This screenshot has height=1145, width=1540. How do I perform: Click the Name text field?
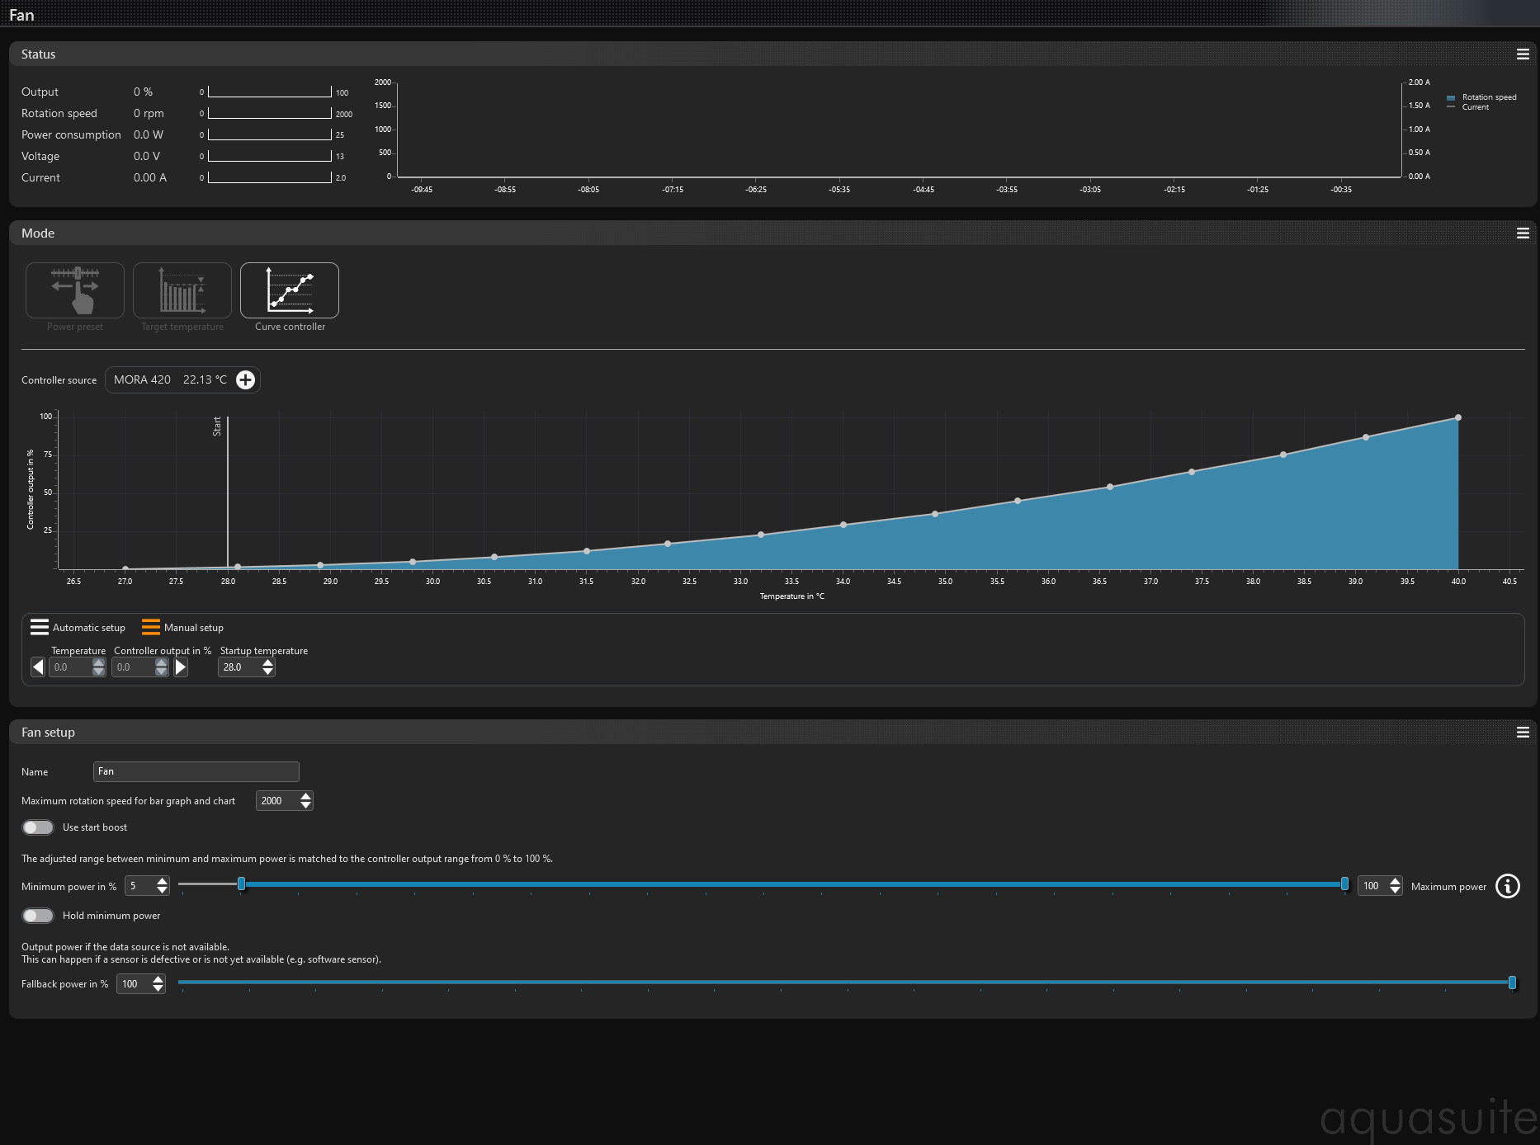coord(196,771)
